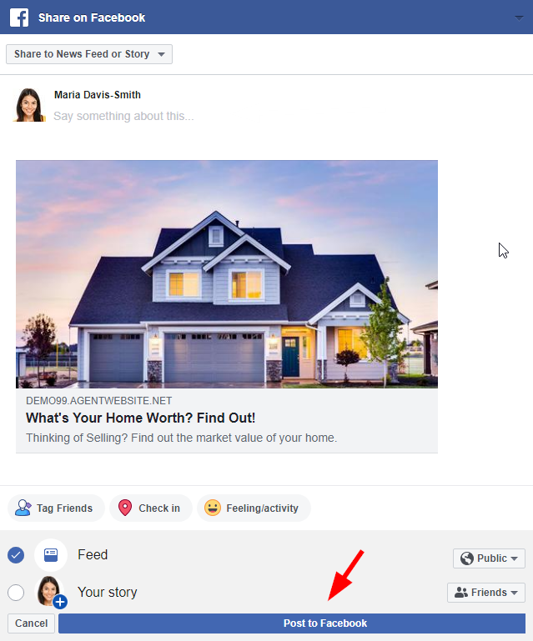Click the friends people icon on Friends selector
This screenshot has width=533, height=641.
(461, 593)
